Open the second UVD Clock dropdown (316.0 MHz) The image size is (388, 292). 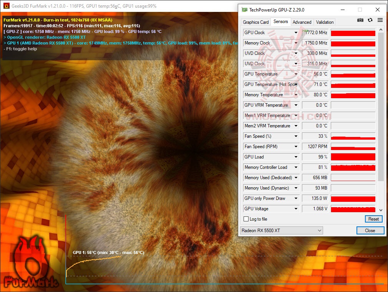[x=296, y=64]
